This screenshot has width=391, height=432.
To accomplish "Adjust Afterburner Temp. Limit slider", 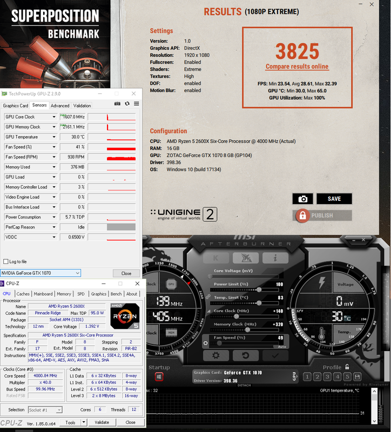I will pyautogui.click(x=259, y=303).
